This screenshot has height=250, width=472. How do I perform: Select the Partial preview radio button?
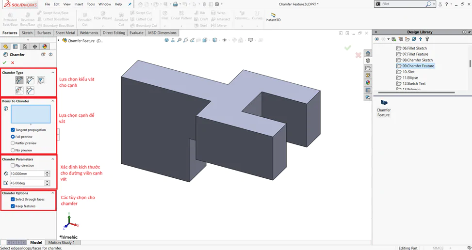click(13, 143)
